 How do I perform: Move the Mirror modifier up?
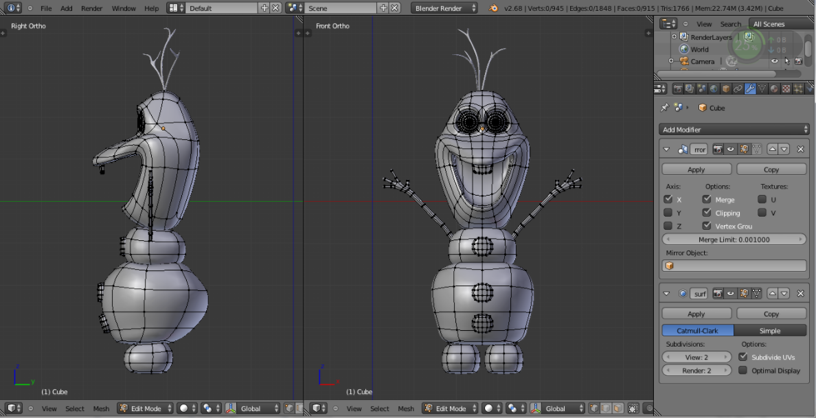coord(773,149)
